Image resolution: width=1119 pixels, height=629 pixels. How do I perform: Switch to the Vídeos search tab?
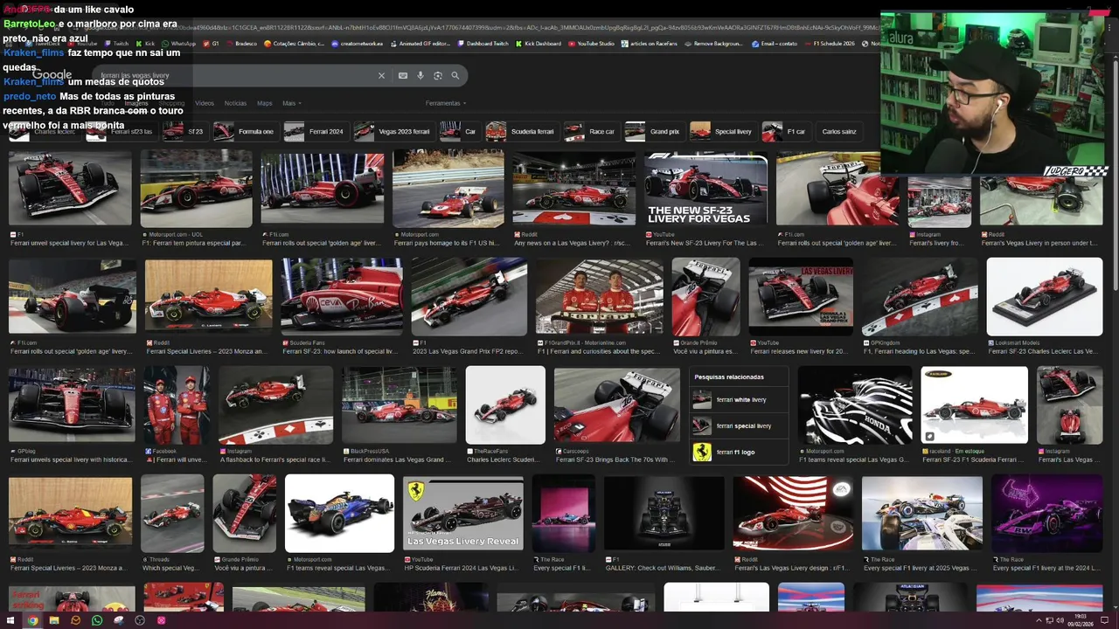205,103
